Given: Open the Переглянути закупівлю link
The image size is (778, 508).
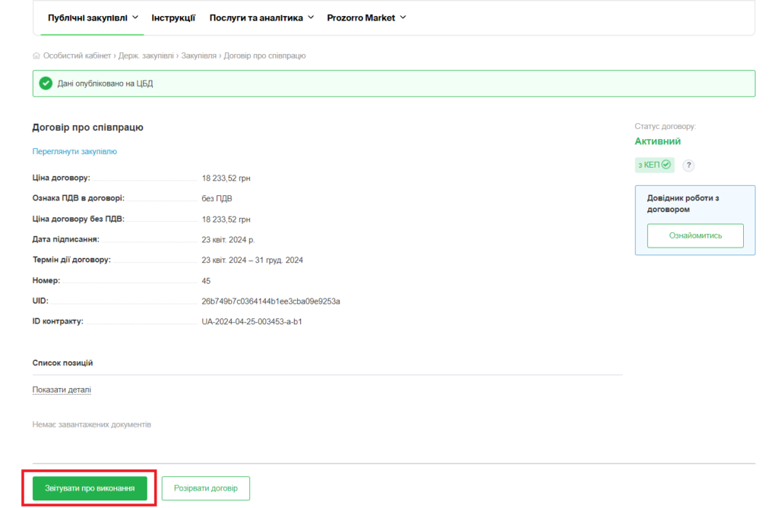Looking at the screenshot, I should click(74, 151).
